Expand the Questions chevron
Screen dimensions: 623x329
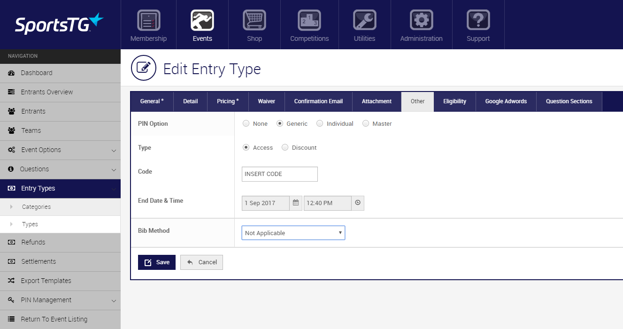pyautogui.click(x=114, y=170)
